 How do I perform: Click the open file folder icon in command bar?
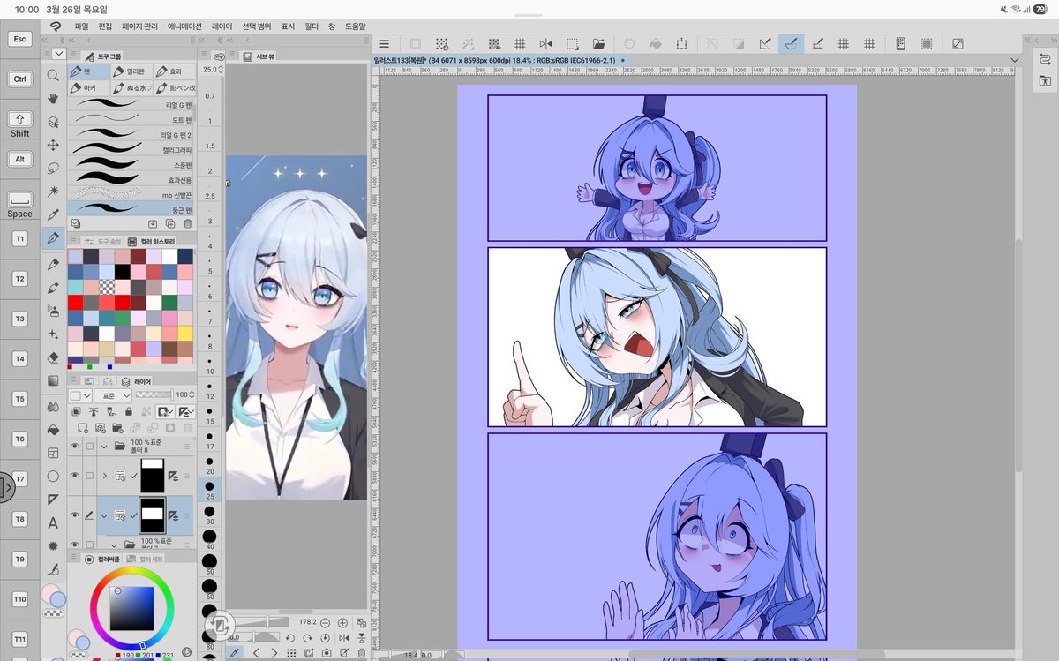click(599, 43)
